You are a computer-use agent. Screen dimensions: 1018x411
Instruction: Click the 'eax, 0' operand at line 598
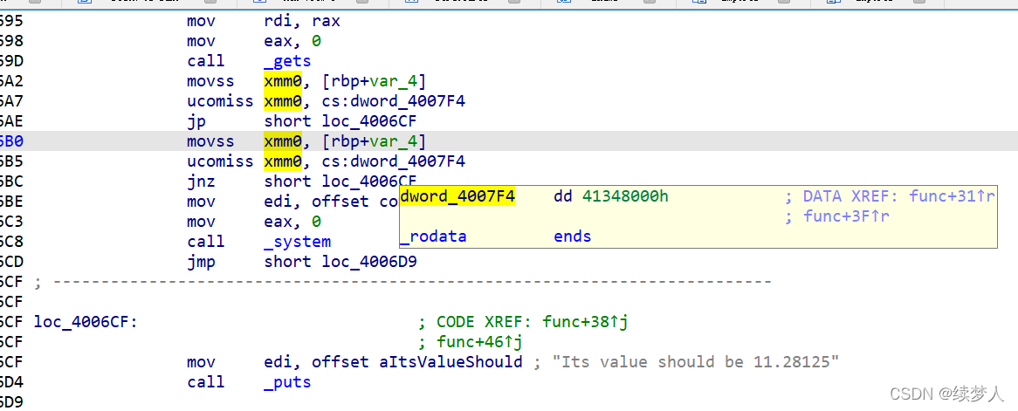click(292, 42)
